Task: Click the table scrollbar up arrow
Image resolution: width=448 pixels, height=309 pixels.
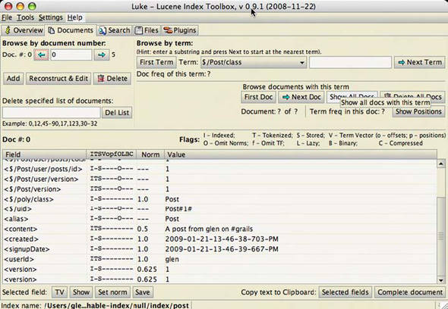Action: pos(441,164)
